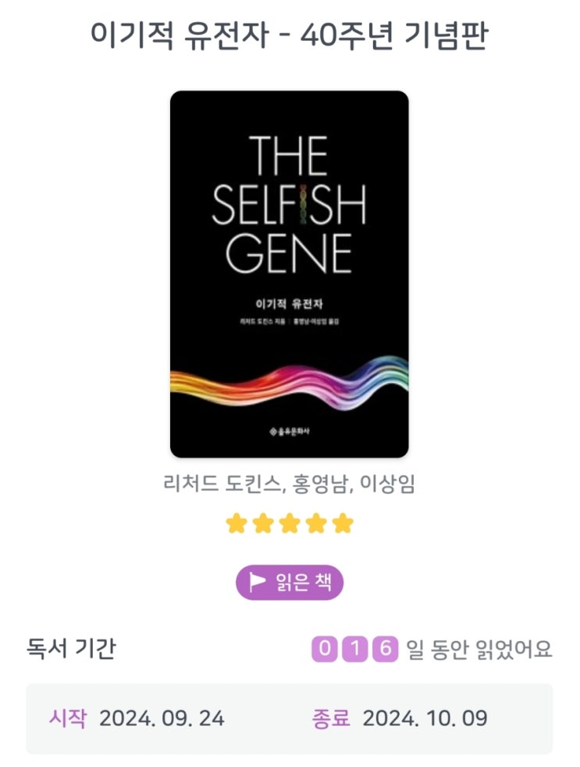Open The Selfish Gene book cover
Viewport: 580px width, 767px height.
290,274
